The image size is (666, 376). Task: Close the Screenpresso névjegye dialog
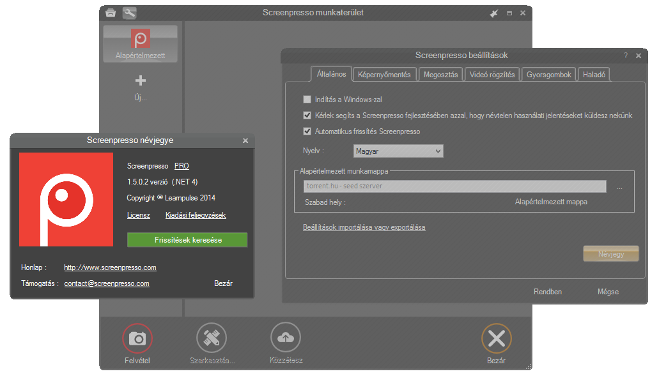click(x=245, y=140)
